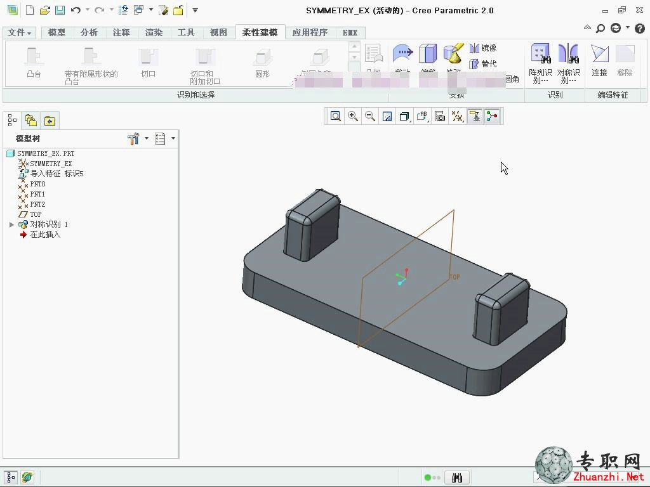Switch to the 模型 (Model) ribbon tab
This screenshot has height=487, width=650.
pos(56,32)
